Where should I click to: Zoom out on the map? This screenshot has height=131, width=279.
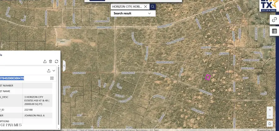pos(270,116)
